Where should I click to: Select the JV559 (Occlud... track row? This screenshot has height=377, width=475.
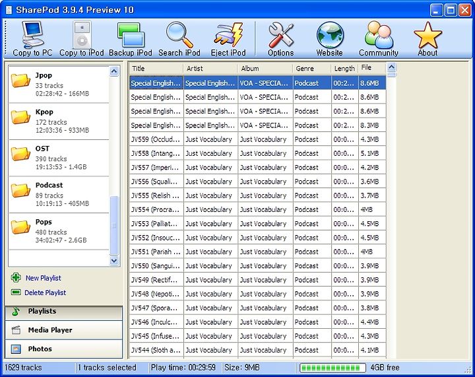(x=258, y=139)
